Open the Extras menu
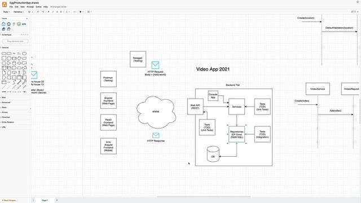 [x=39, y=7]
